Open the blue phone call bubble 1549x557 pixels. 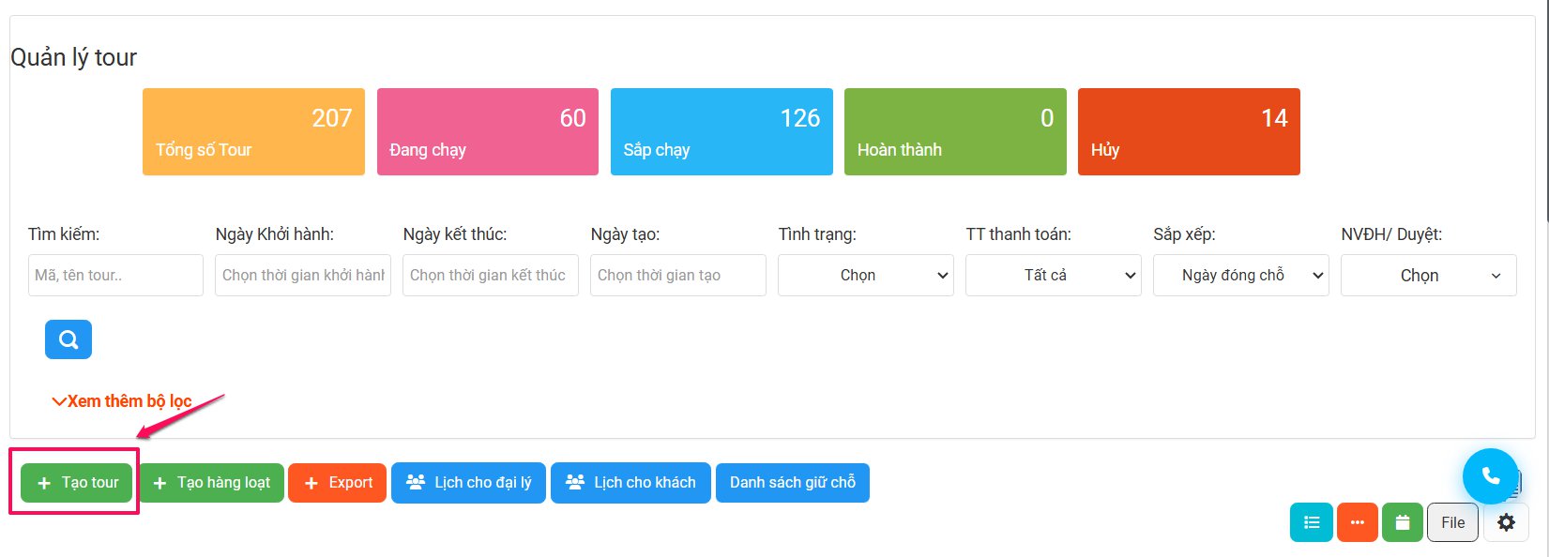(x=1490, y=476)
